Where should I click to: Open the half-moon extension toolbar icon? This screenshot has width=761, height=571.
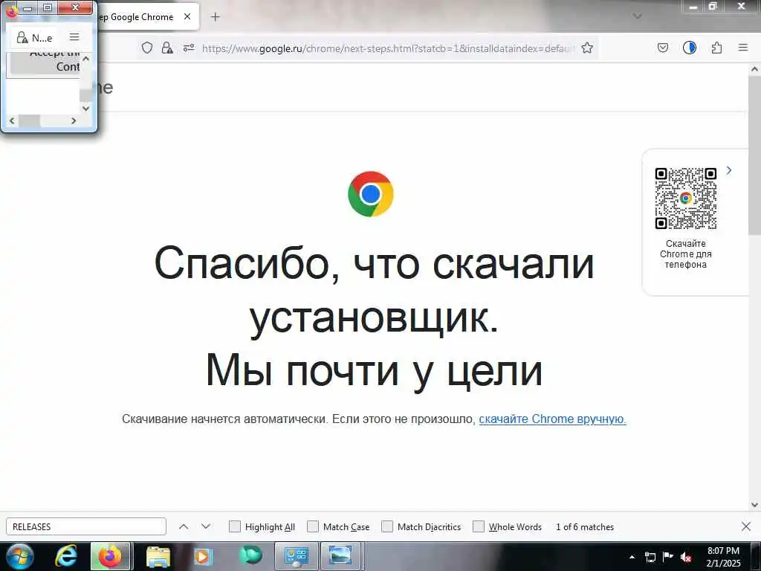pyautogui.click(x=689, y=48)
